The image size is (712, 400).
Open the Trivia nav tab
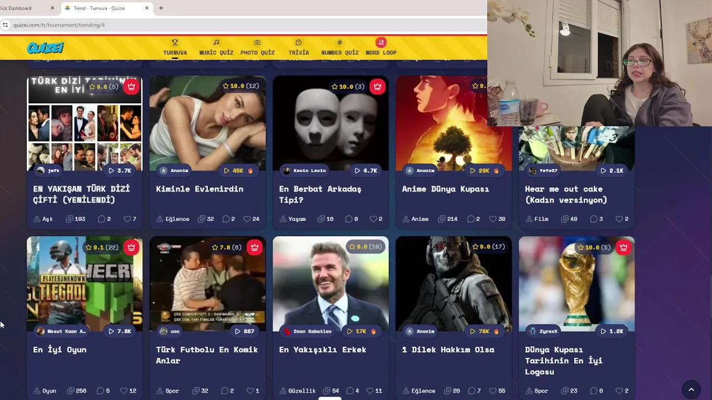pos(299,48)
